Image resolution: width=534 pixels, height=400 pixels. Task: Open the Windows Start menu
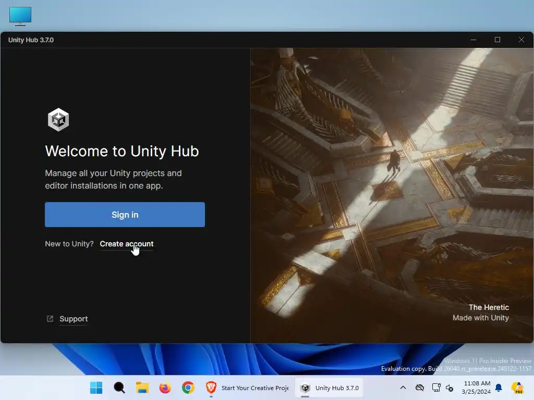tap(96, 387)
